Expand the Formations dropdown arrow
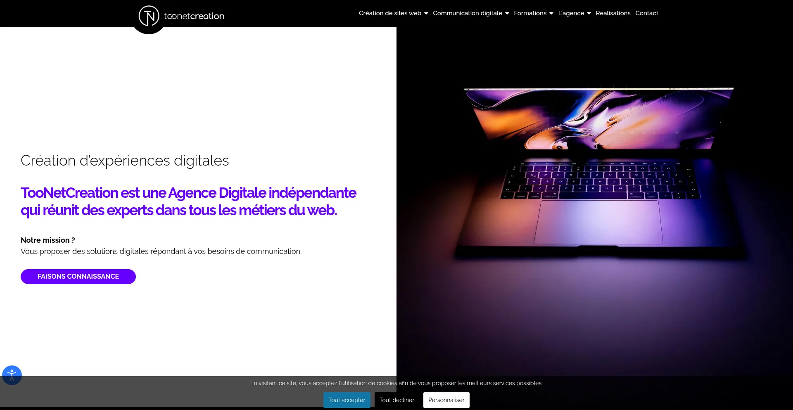 coord(551,13)
